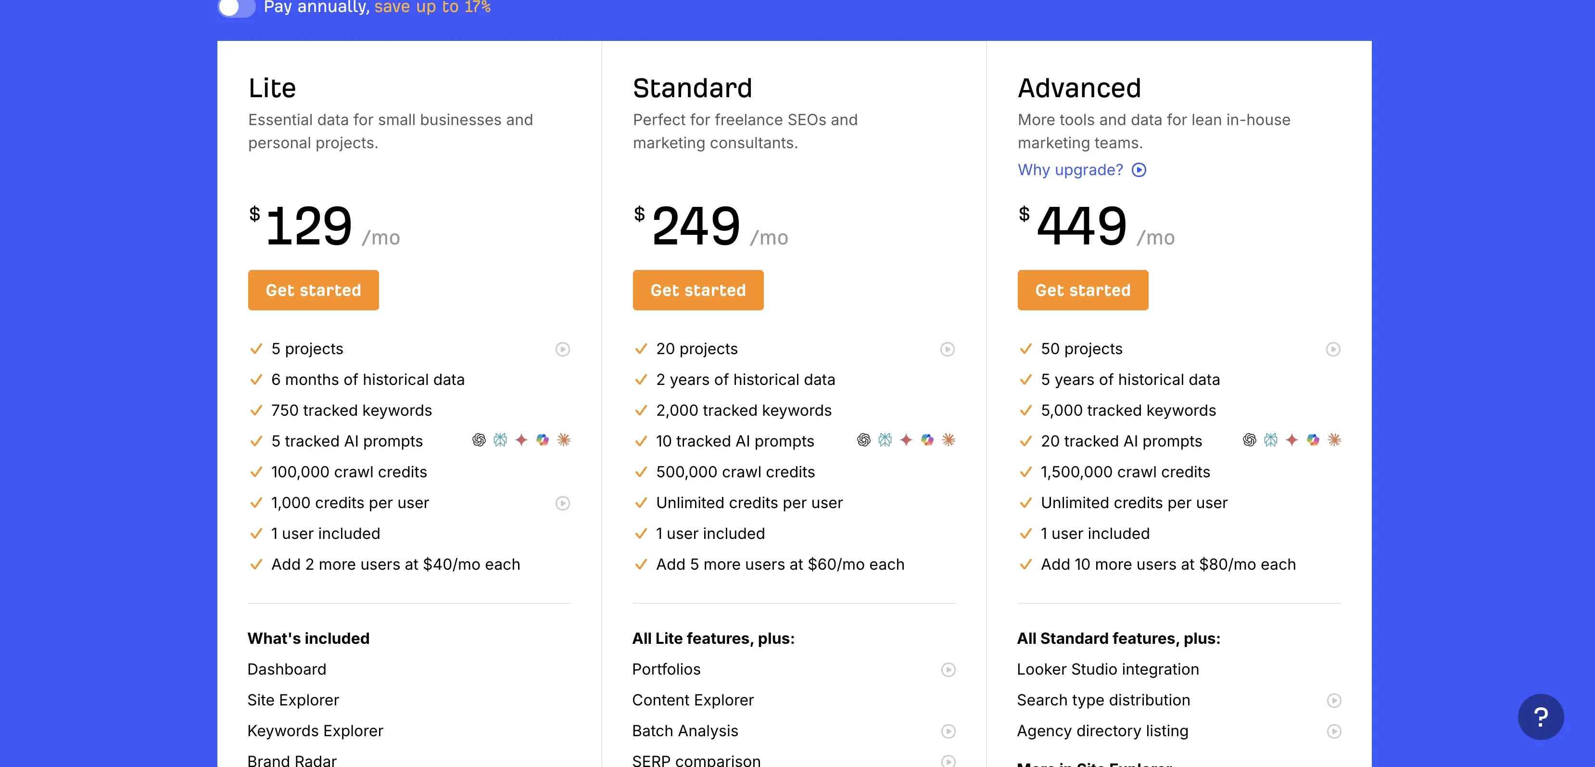Click 'Add 10 more users at $80/mo each'
Screen dimensions: 1595x767
[1168, 564]
